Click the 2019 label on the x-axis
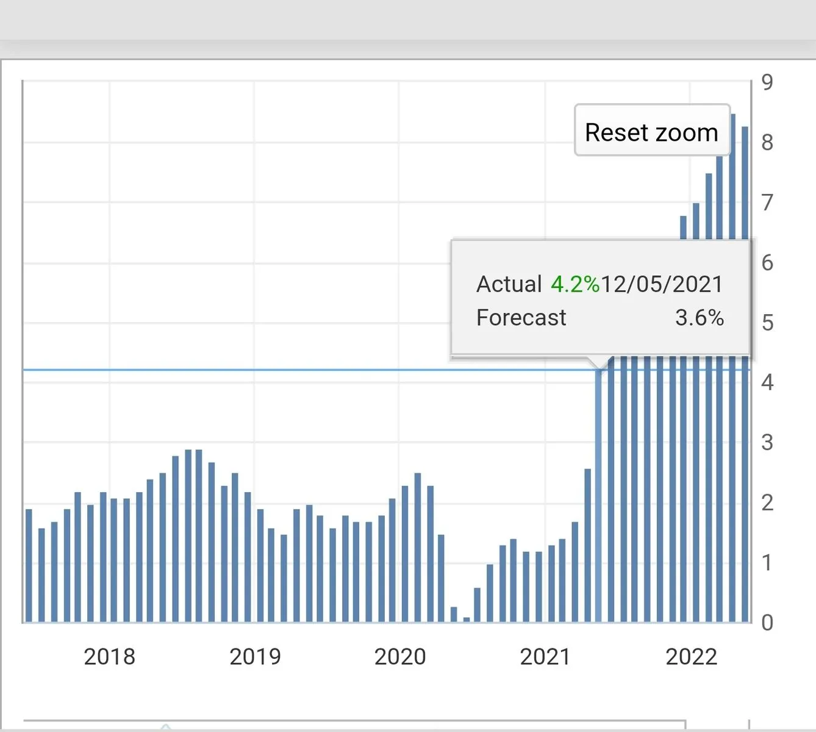The width and height of the screenshot is (816, 732). (x=255, y=657)
